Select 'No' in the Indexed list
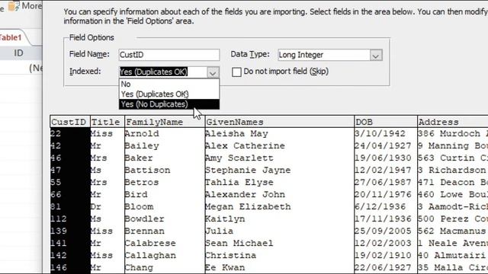The width and height of the screenshot is (488, 274). (x=169, y=84)
